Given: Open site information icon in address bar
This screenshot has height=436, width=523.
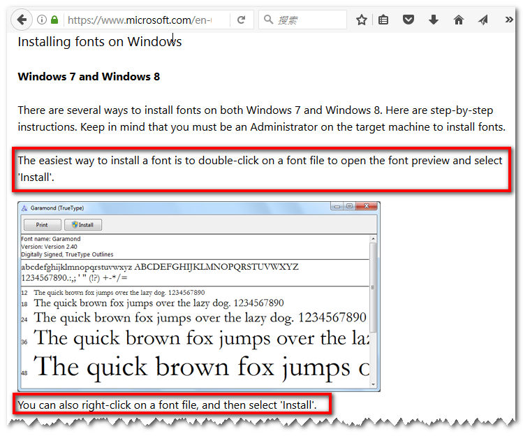Looking at the screenshot, I should (x=42, y=20).
